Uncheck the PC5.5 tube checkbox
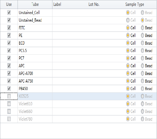Screen dimensions: 157x139 [9, 50]
